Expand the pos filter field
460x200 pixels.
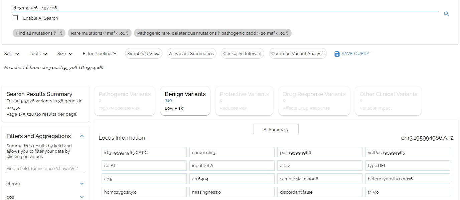[82, 197]
